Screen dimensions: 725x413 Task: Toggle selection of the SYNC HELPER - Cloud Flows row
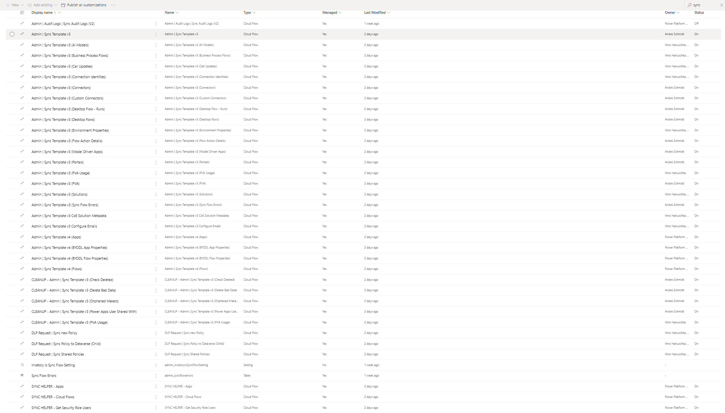tap(12, 397)
